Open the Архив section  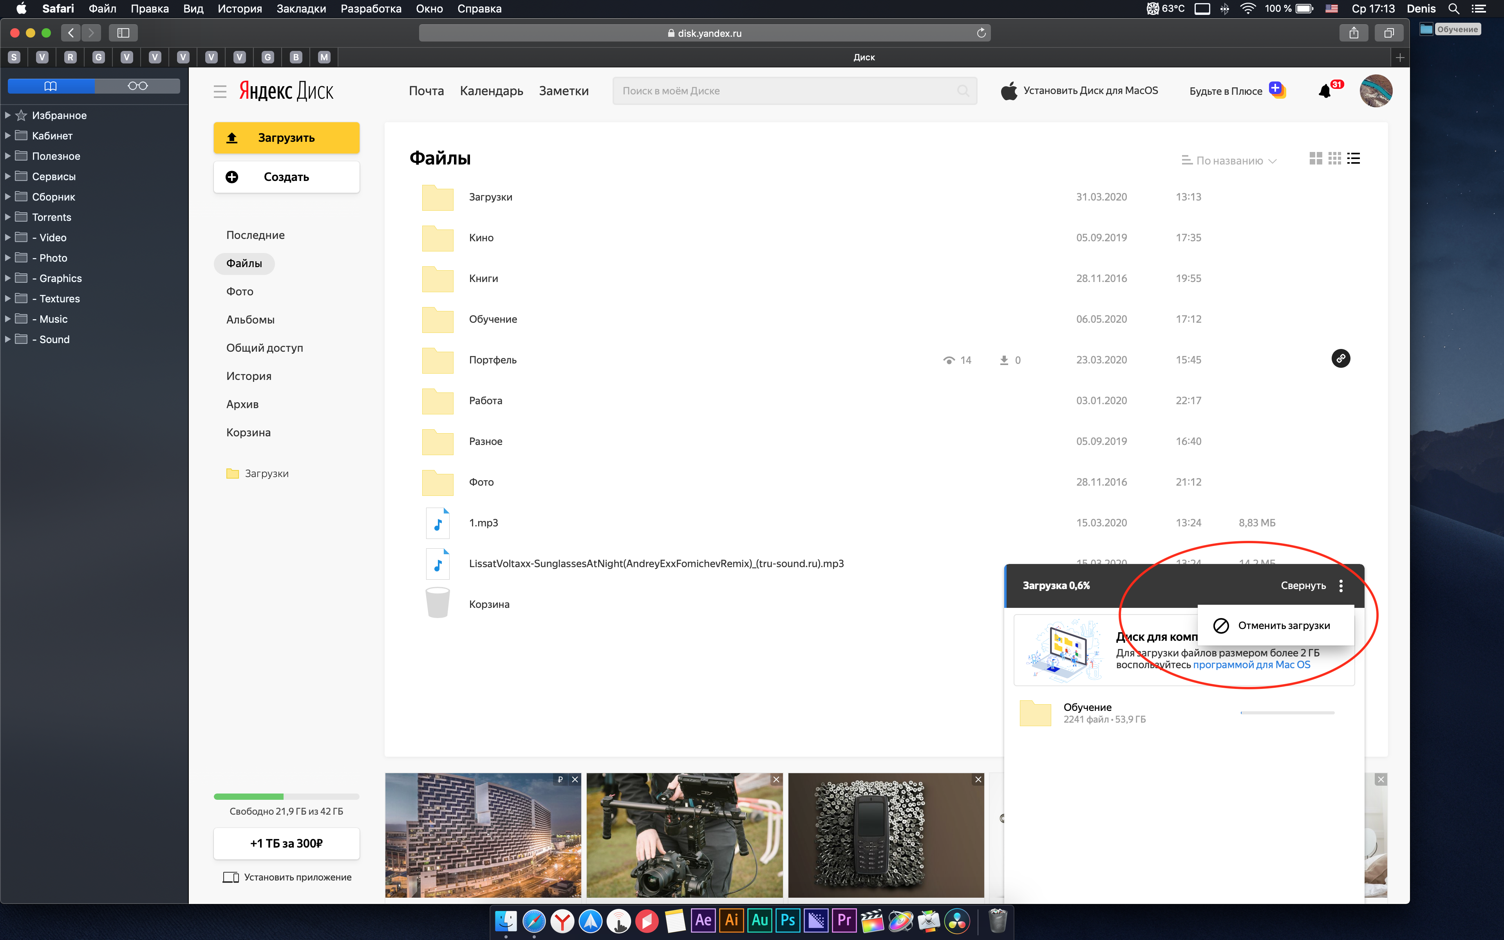(242, 404)
